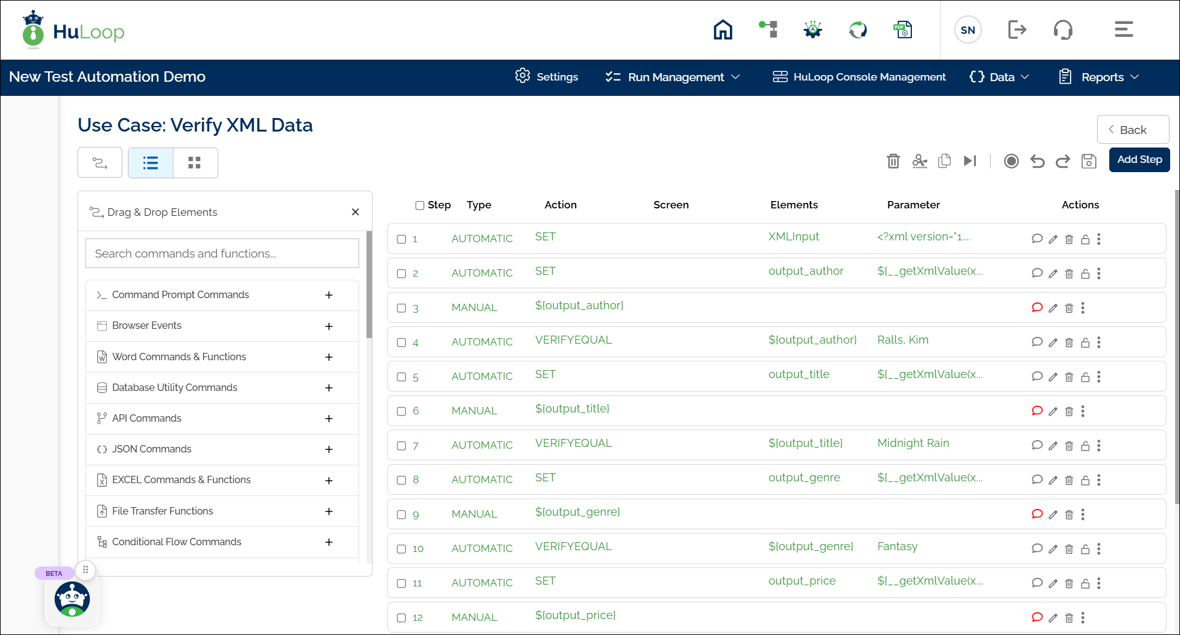Open the Reports menu
The height and width of the screenshot is (635, 1180).
click(x=1099, y=77)
